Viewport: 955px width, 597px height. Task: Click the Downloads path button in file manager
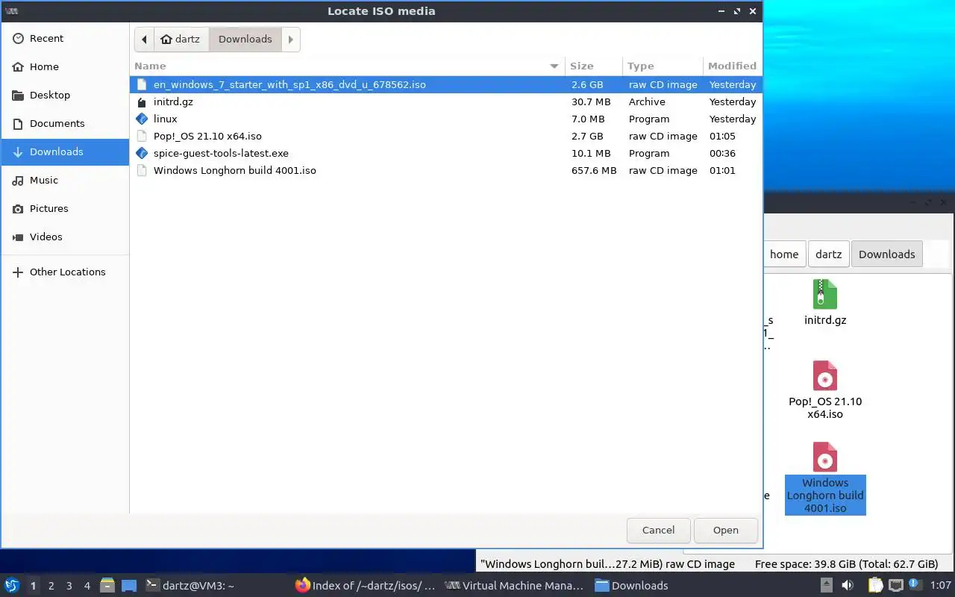(886, 254)
